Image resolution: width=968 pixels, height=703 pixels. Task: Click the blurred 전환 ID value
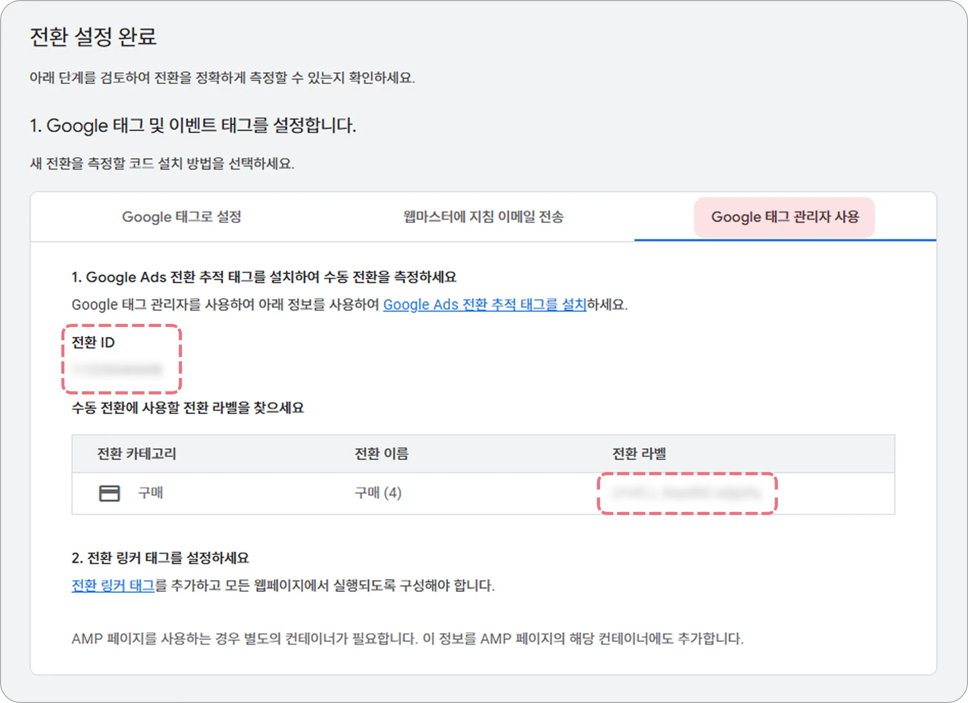[117, 369]
